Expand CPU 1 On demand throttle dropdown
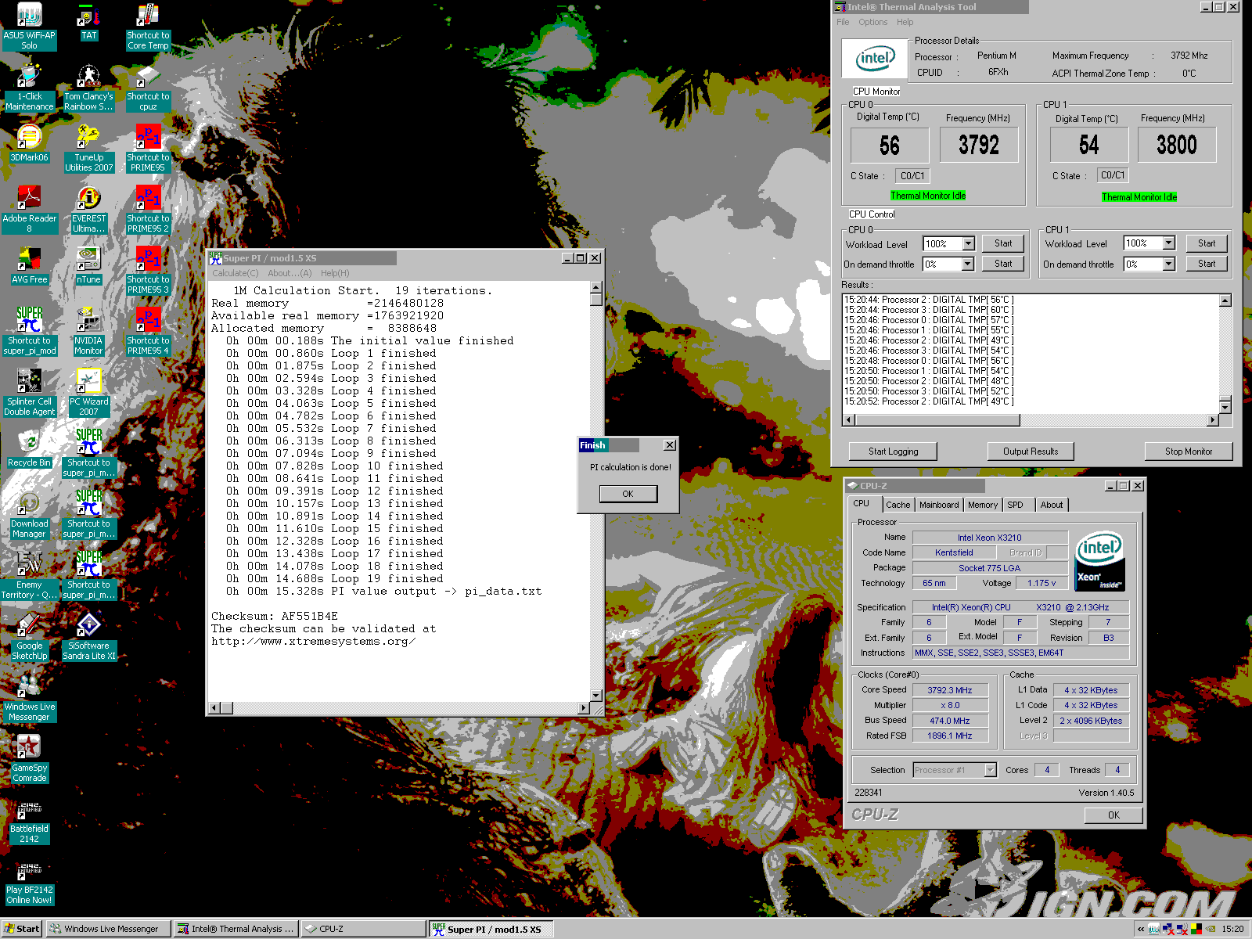 pos(1168,264)
